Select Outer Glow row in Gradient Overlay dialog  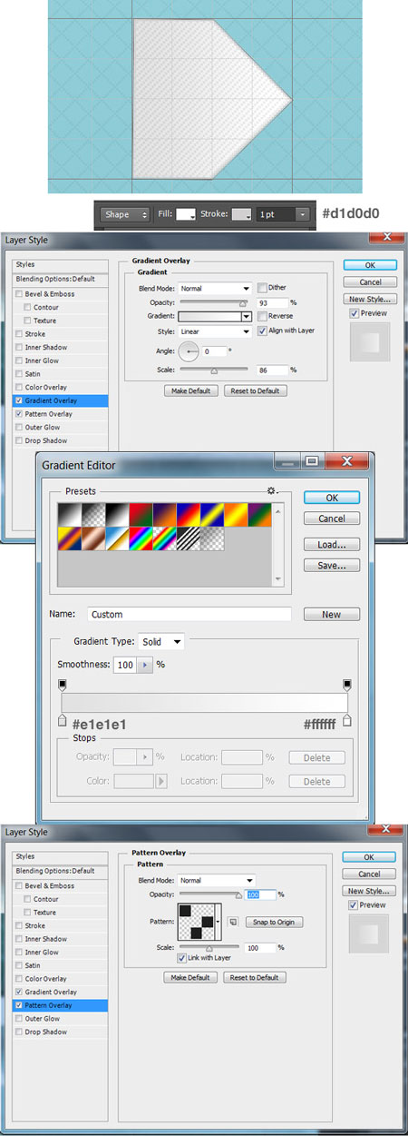pyautogui.click(x=59, y=427)
